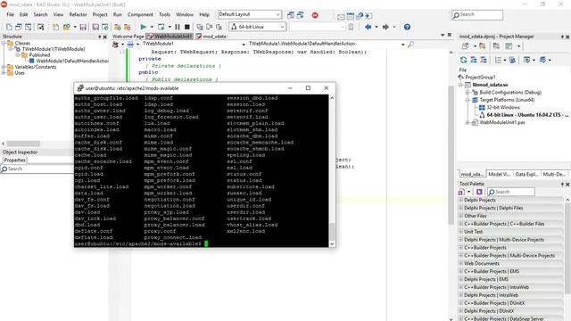Expand the Uses node in Structure
Viewport: 571px width, 321px height.
(x=4, y=73)
